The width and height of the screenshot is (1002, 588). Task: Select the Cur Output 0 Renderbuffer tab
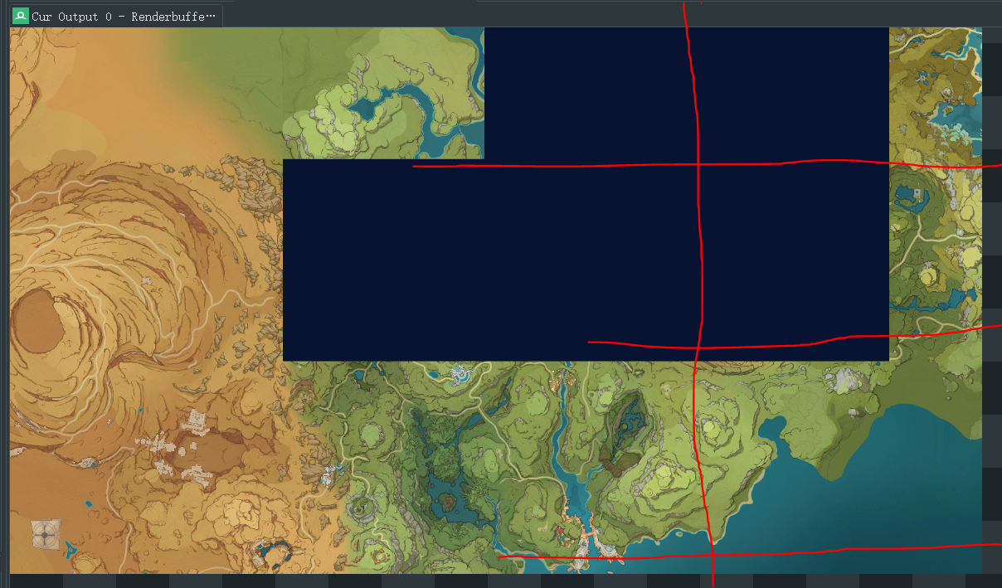click(x=116, y=16)
